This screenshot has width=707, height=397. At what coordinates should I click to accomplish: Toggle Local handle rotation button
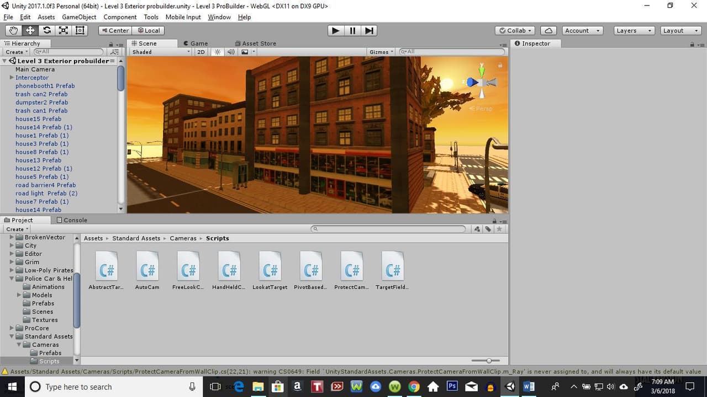(149, 31)
